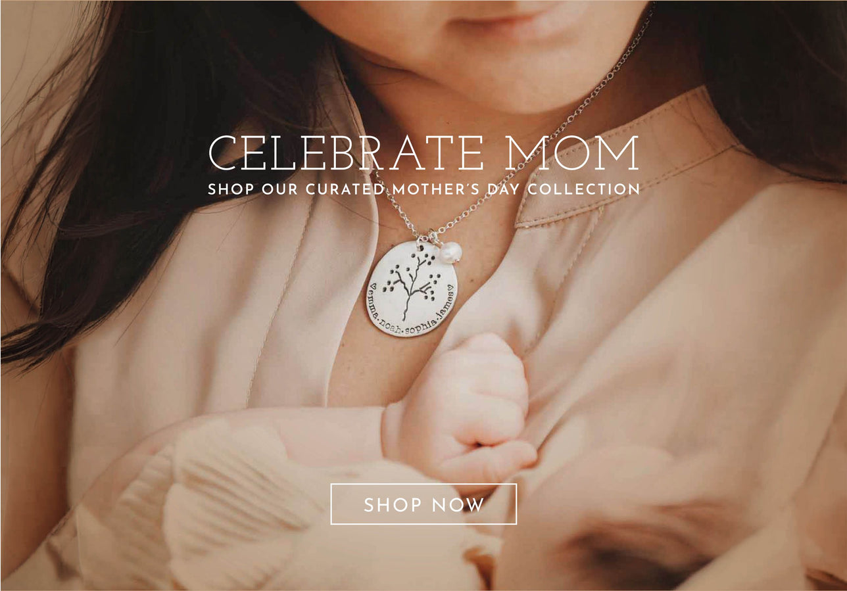847x591 pixels.
Task: Open the curated Mother's Day collection subtitle link
Action: click(423, 189)
